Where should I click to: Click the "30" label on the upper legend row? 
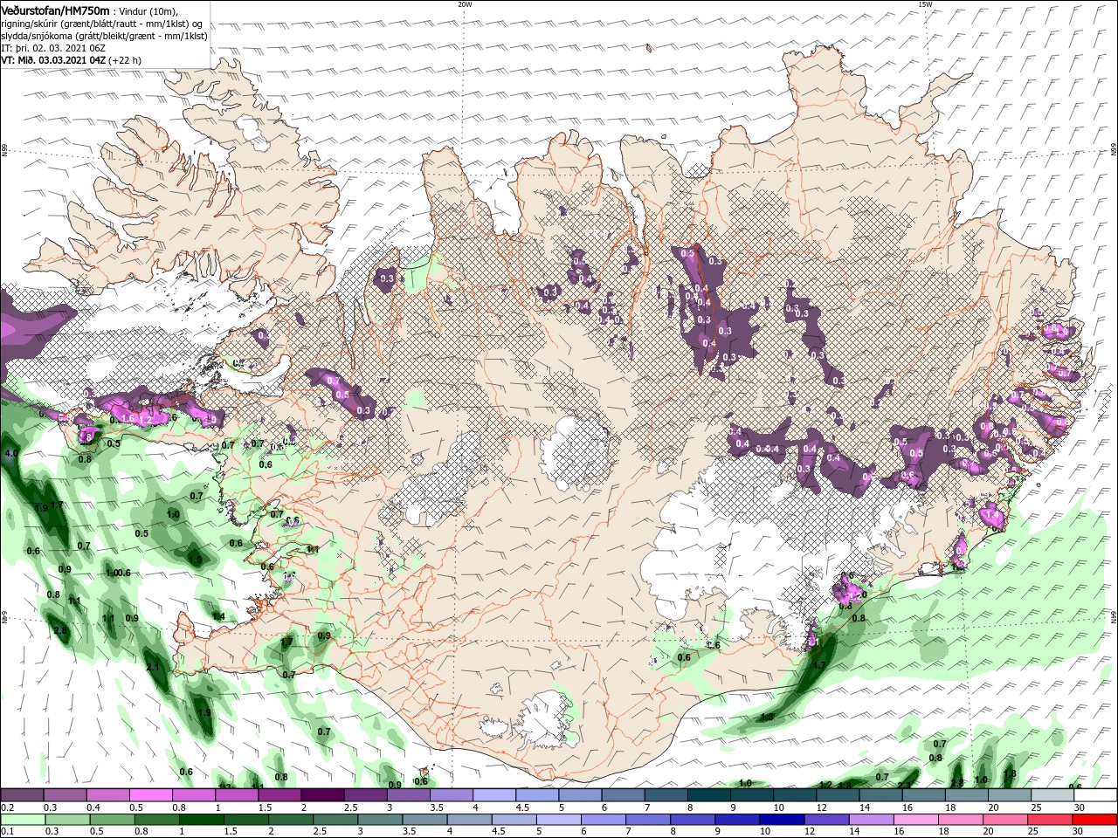[x=1080, y=807]
